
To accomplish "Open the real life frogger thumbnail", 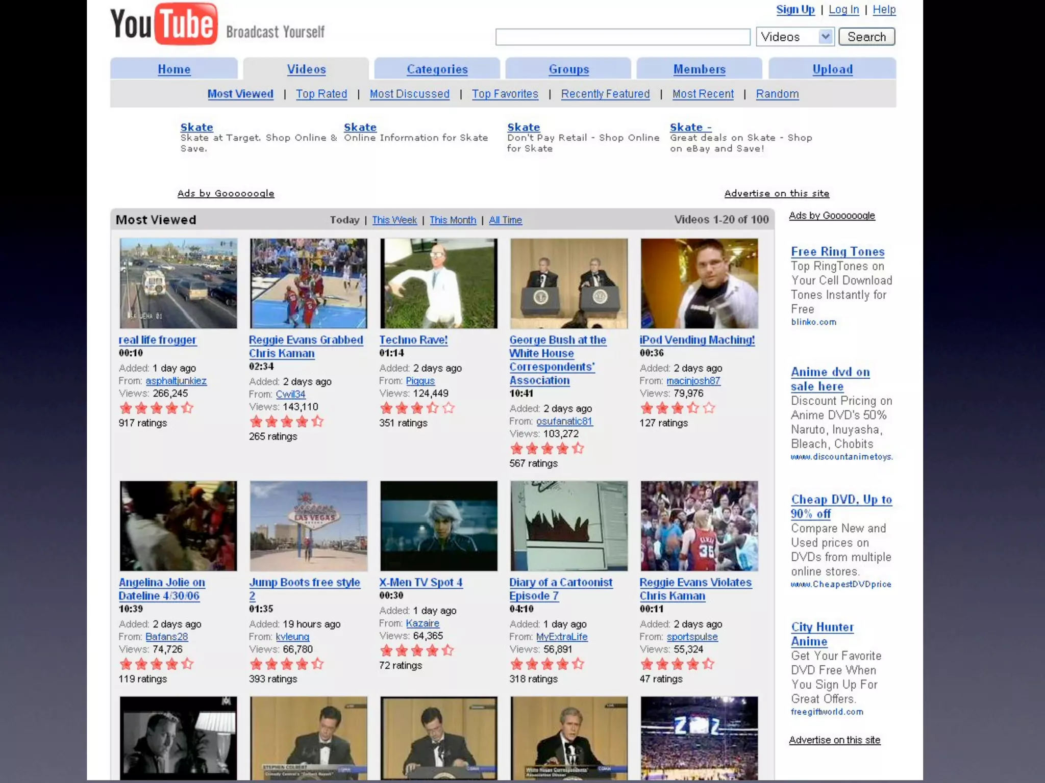I will pyautogui.click(x=178, y=283).
